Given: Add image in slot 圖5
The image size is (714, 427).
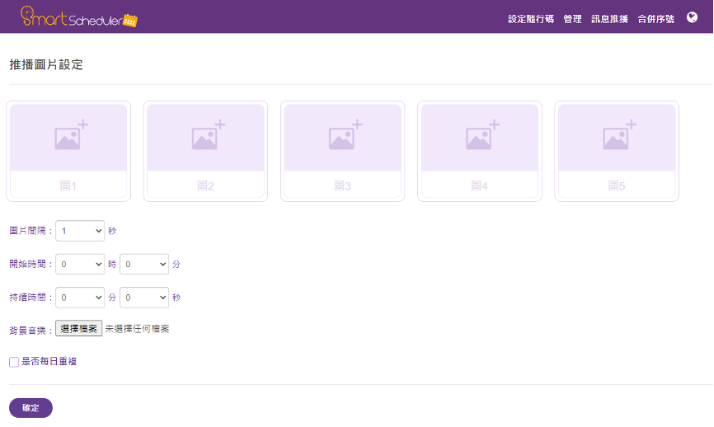Looking at the screenshot, I should (x=617, y=138).
